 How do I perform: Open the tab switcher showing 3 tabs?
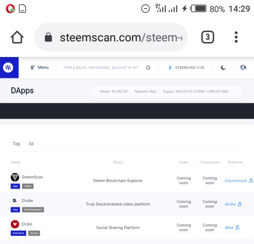click(208, 37)
